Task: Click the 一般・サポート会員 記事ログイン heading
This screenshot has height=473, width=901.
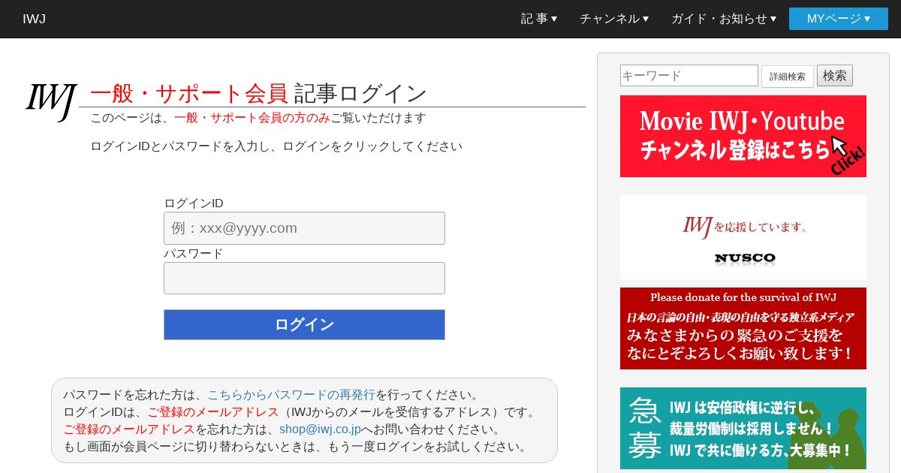Action: point(258,94)
